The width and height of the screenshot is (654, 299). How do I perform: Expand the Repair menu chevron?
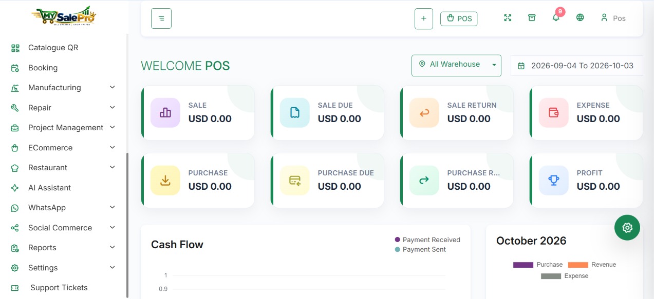113,107
